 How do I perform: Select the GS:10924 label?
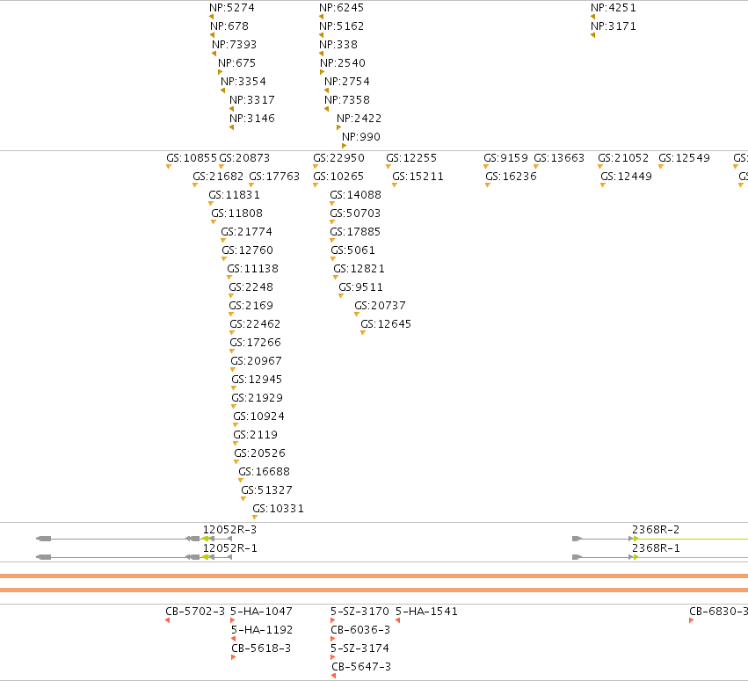point(258,417)
